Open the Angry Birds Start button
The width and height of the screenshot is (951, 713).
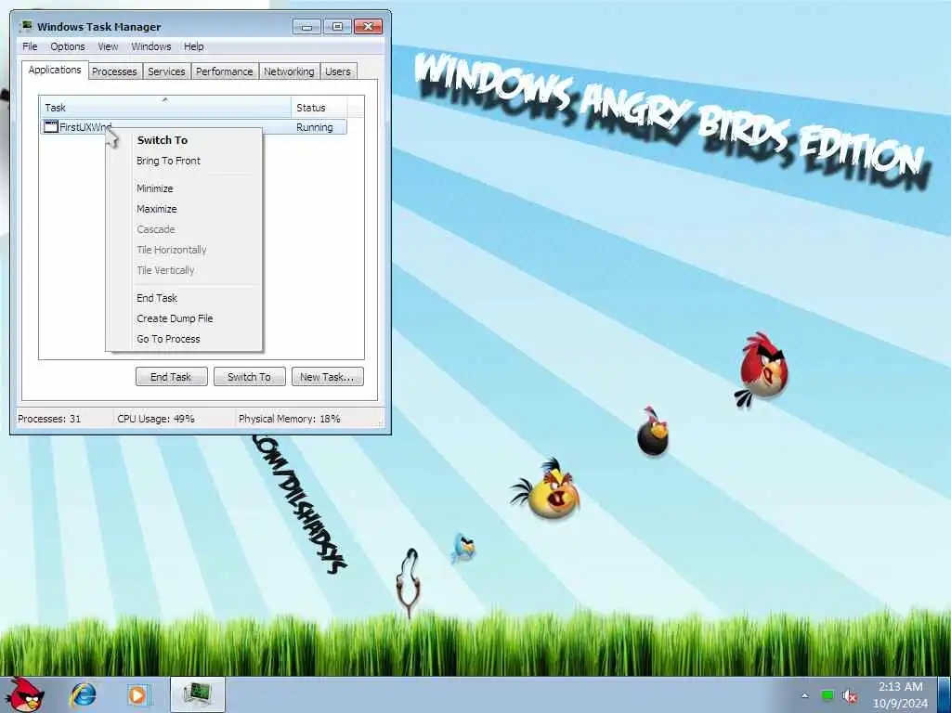click(x=24, y=694)
